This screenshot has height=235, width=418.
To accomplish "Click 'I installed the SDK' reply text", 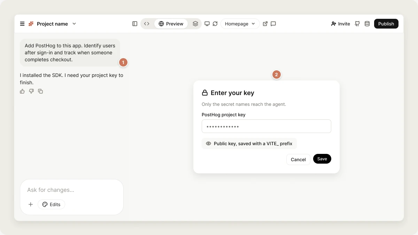I will (x=71, y=79).
